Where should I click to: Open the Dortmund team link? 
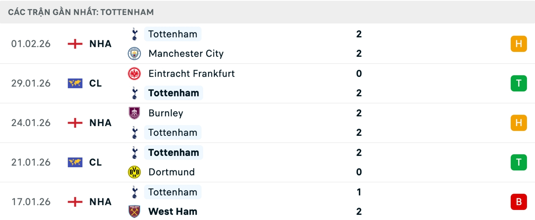click(x=171, y=172)
